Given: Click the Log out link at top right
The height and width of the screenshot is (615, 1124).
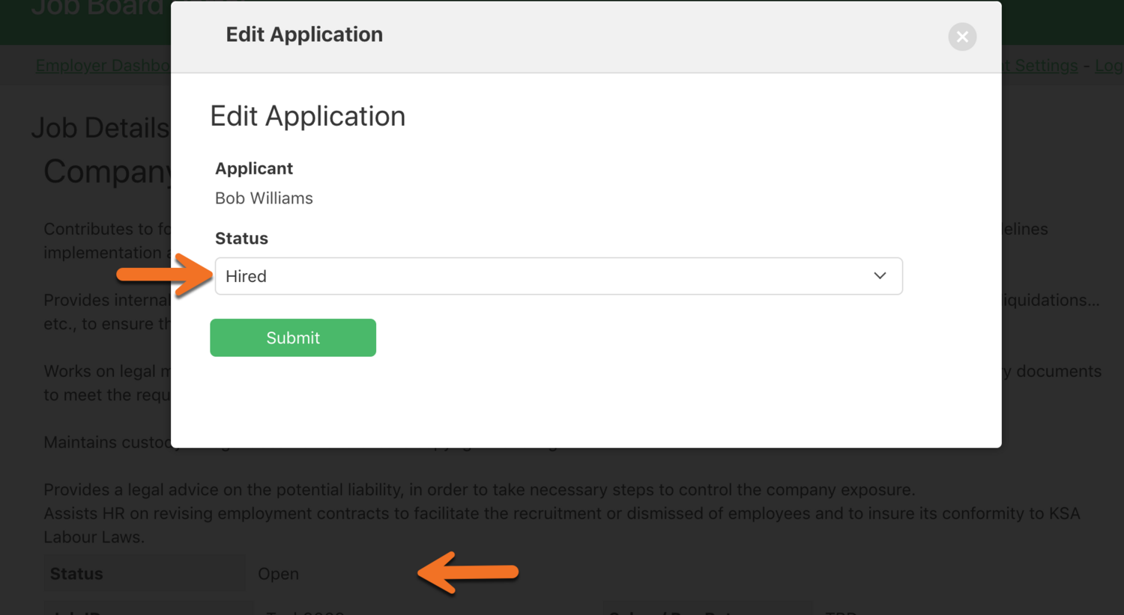Looking at the screenshot, I should pos(1108,66).
